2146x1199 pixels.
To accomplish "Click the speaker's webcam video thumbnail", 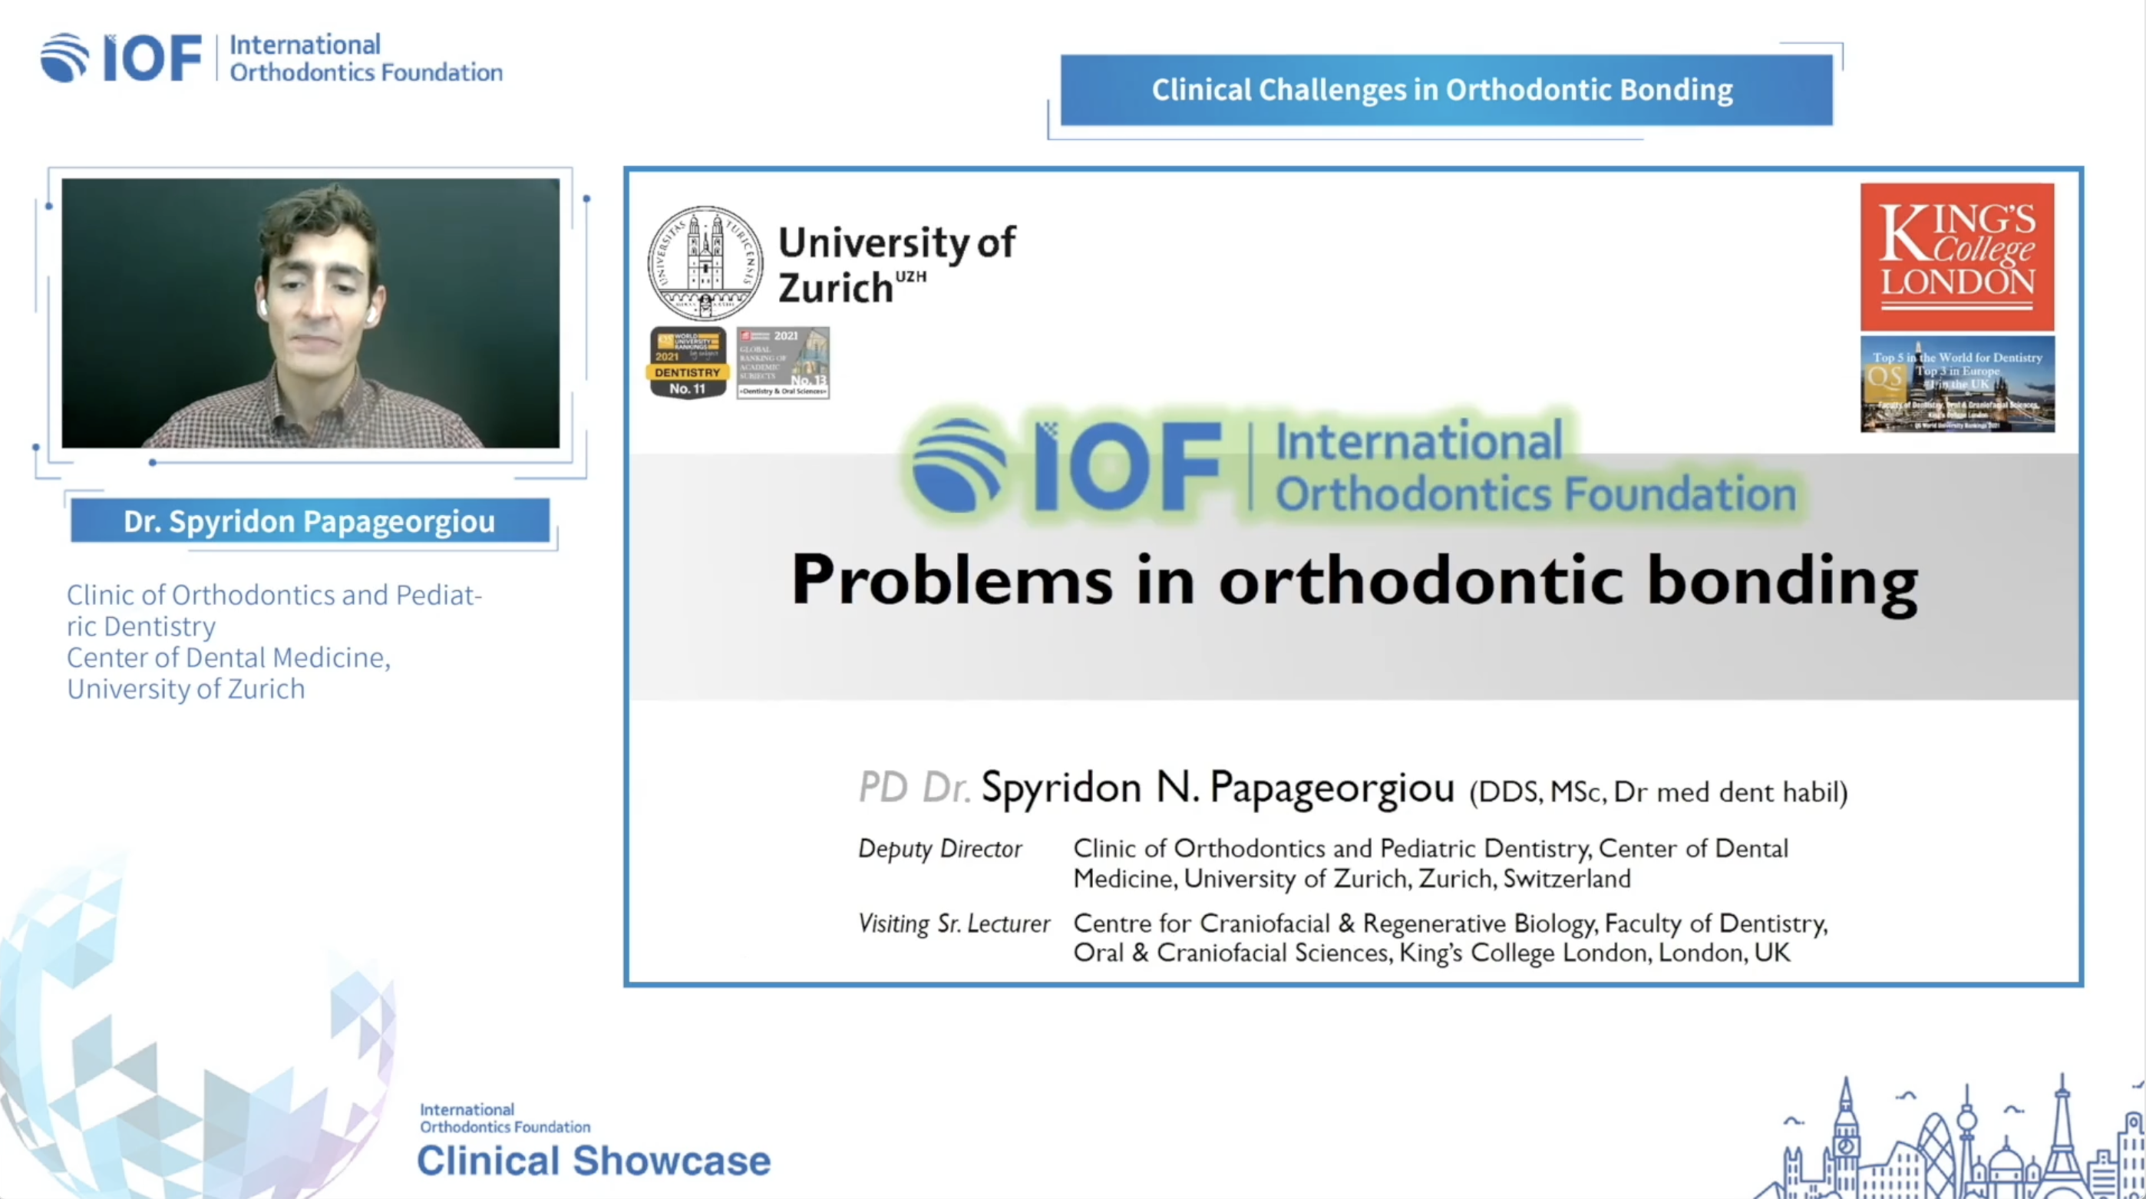I will click(x=311, y=312).
